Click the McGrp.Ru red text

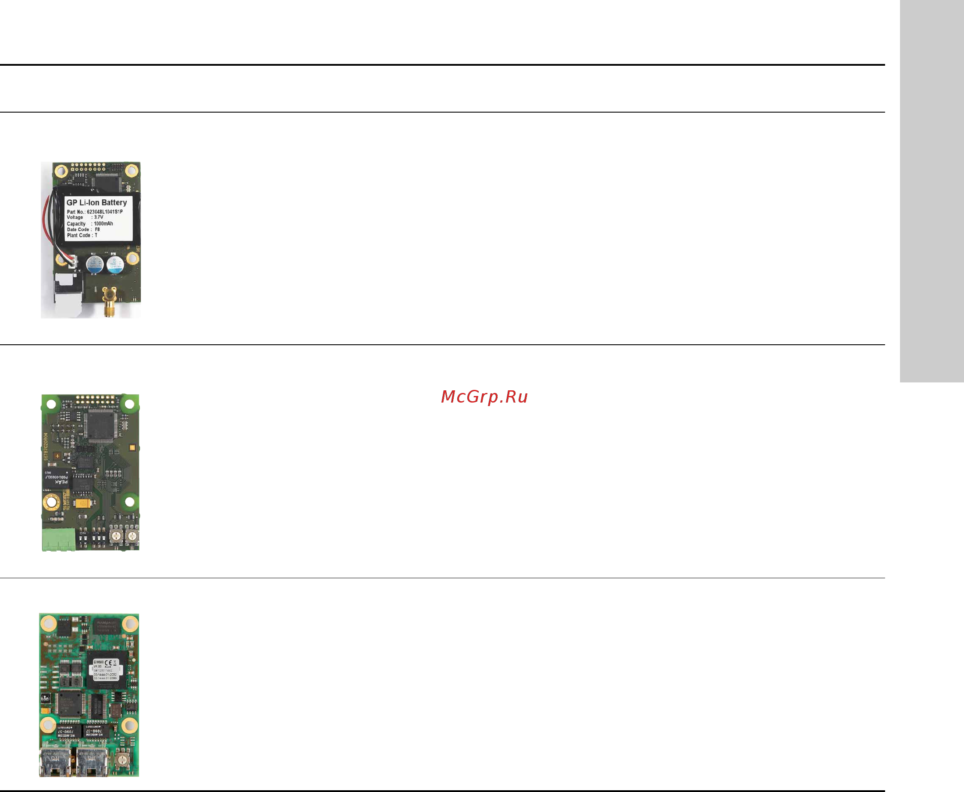point(484,397)
